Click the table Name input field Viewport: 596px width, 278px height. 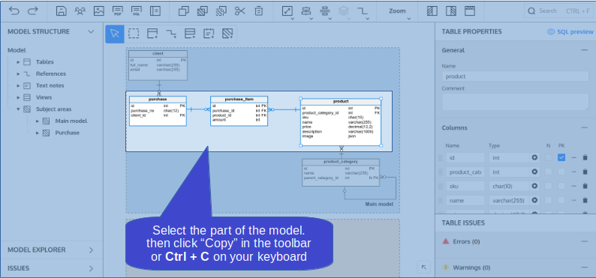click(x=515, y=76)
